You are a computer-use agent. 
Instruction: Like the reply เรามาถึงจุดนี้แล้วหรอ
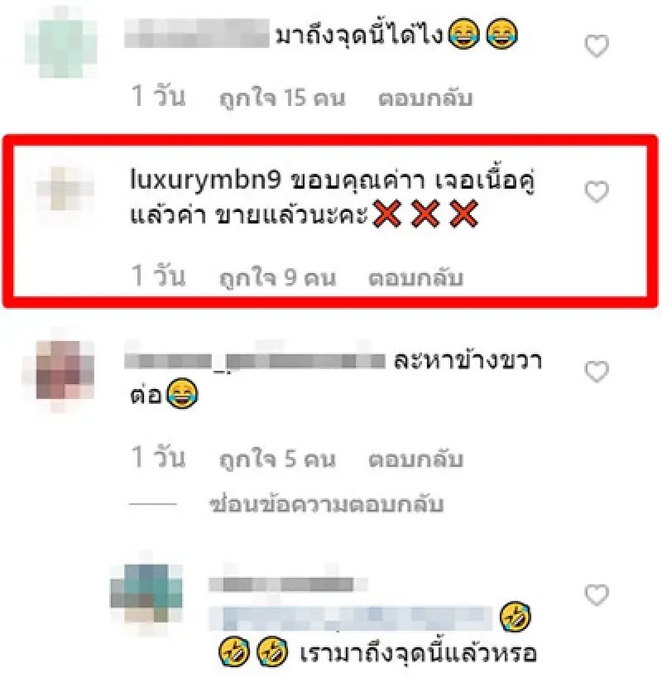[597, 595]
